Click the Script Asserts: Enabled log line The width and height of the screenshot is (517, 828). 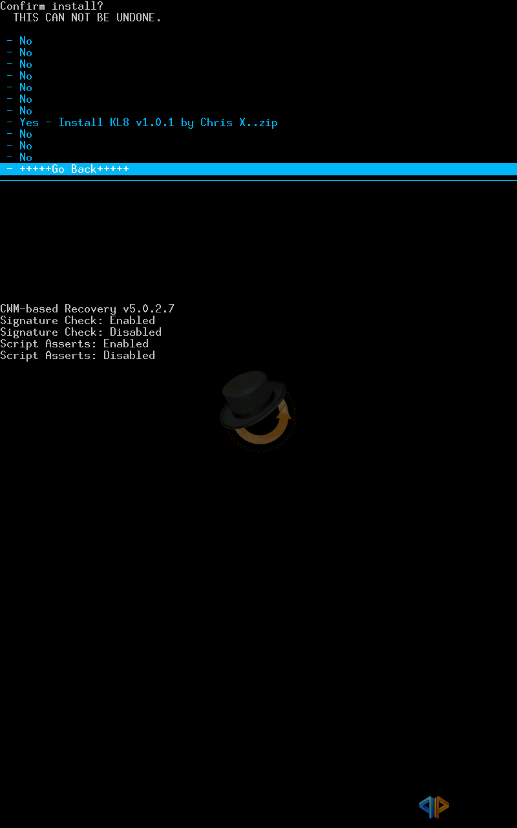(x=74, y=343)
